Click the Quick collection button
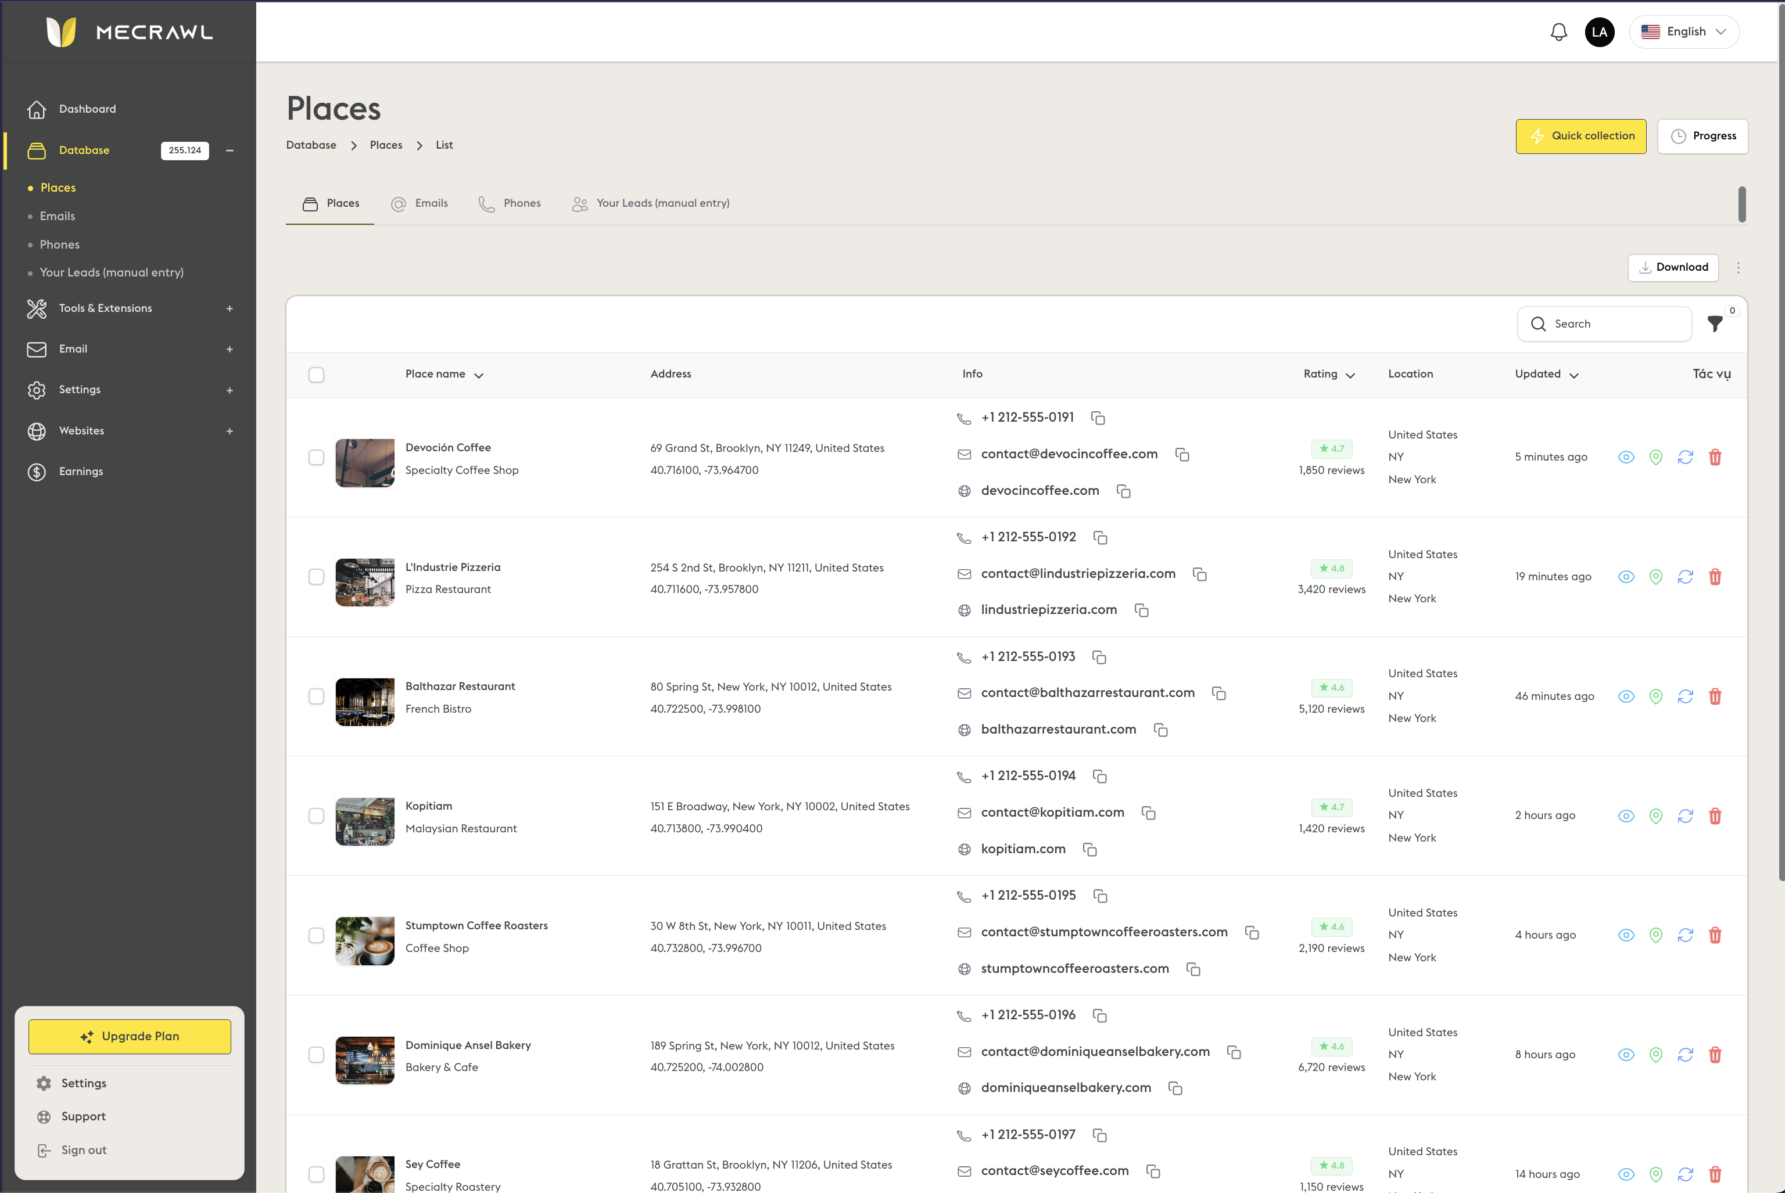 coord(1580,136)
